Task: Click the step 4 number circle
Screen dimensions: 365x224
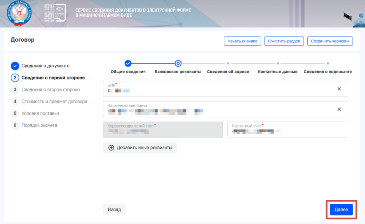Action: (15, 101)
